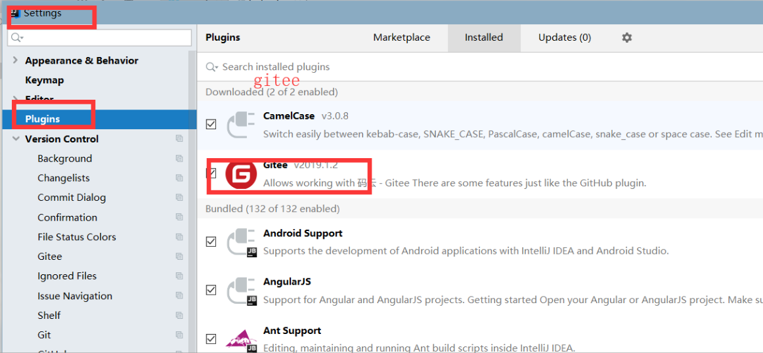Click project-level icon beside Version Control
Image resolution: width=763 pixels, height=353 pixels.
(x=179, y=138)
